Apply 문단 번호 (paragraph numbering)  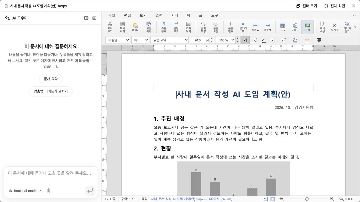231,27
